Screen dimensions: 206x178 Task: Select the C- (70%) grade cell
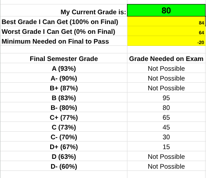click(x=63, y=137)
